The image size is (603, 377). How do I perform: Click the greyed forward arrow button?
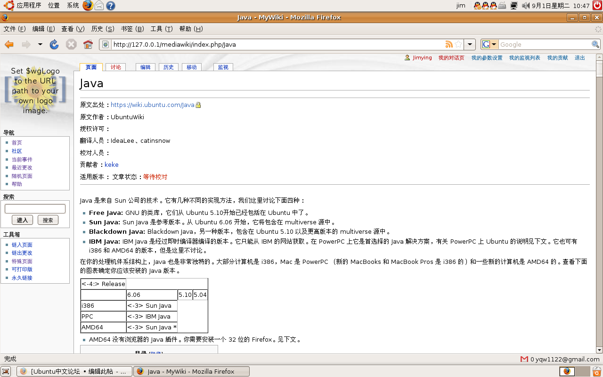(x=26, y=44)
